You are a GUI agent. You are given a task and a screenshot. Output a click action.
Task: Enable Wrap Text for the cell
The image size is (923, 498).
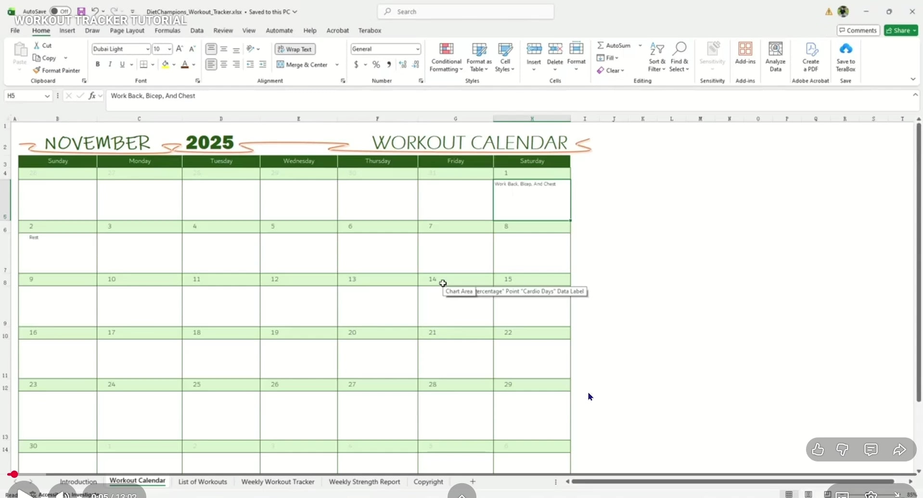pyautogui.click(x=295, y=49)
